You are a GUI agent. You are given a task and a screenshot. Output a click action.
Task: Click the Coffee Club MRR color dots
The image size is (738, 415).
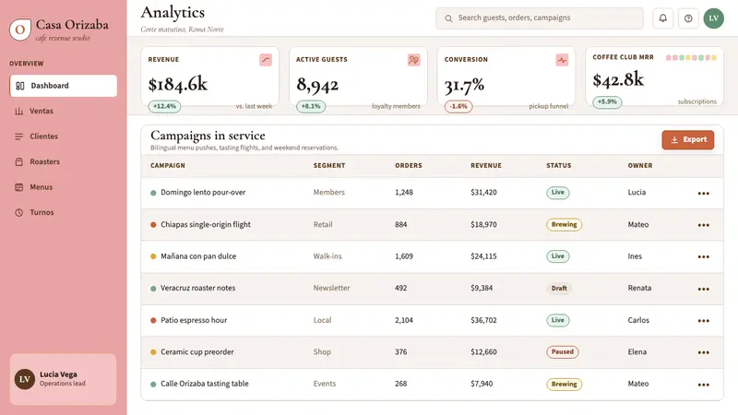coord(691,57)
